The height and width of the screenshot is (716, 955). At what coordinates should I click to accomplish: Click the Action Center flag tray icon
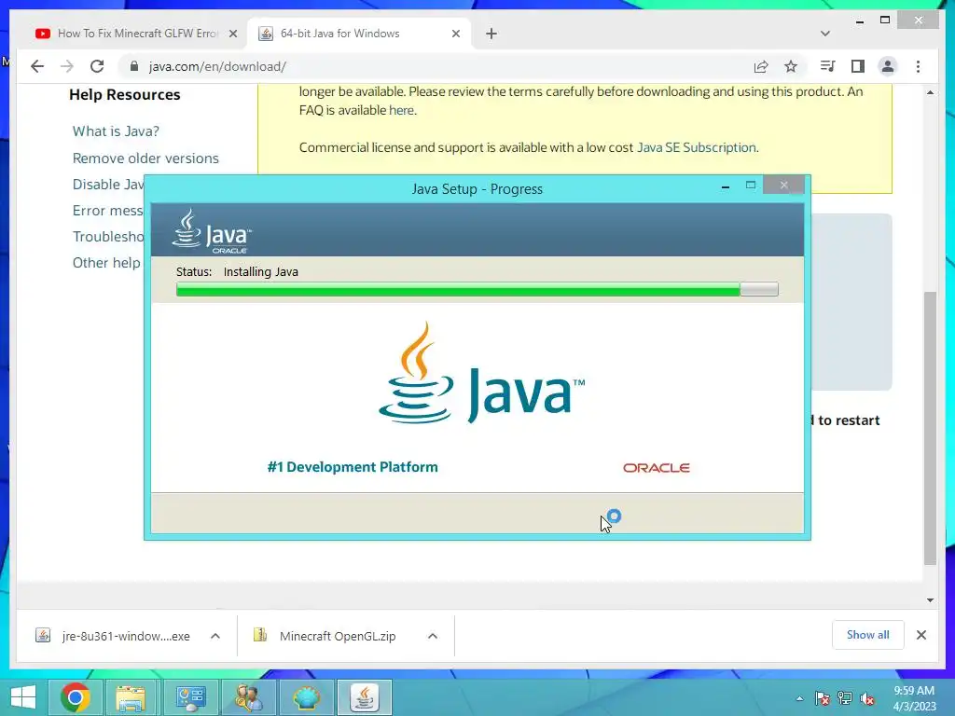(823, 698)
